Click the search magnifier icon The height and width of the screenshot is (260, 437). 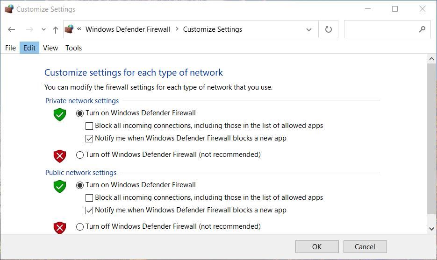click(422, 29)
